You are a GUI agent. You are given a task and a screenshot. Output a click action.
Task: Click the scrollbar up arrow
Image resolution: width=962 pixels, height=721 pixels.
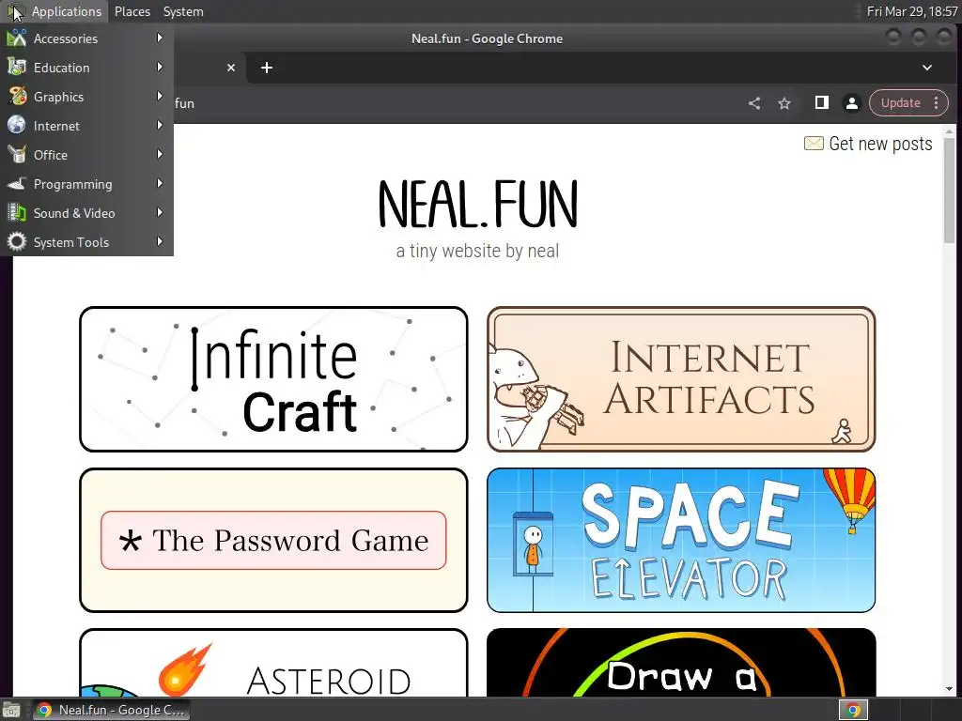coord(949,131)
